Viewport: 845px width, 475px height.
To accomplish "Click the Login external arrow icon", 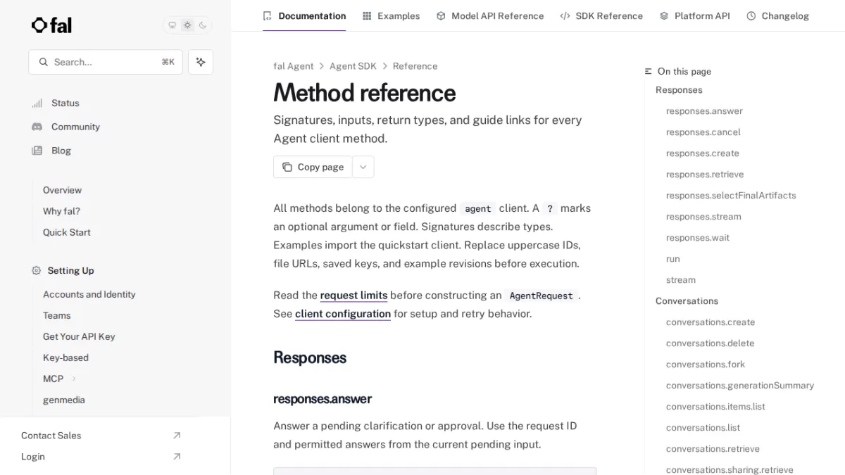I will 177,457.
